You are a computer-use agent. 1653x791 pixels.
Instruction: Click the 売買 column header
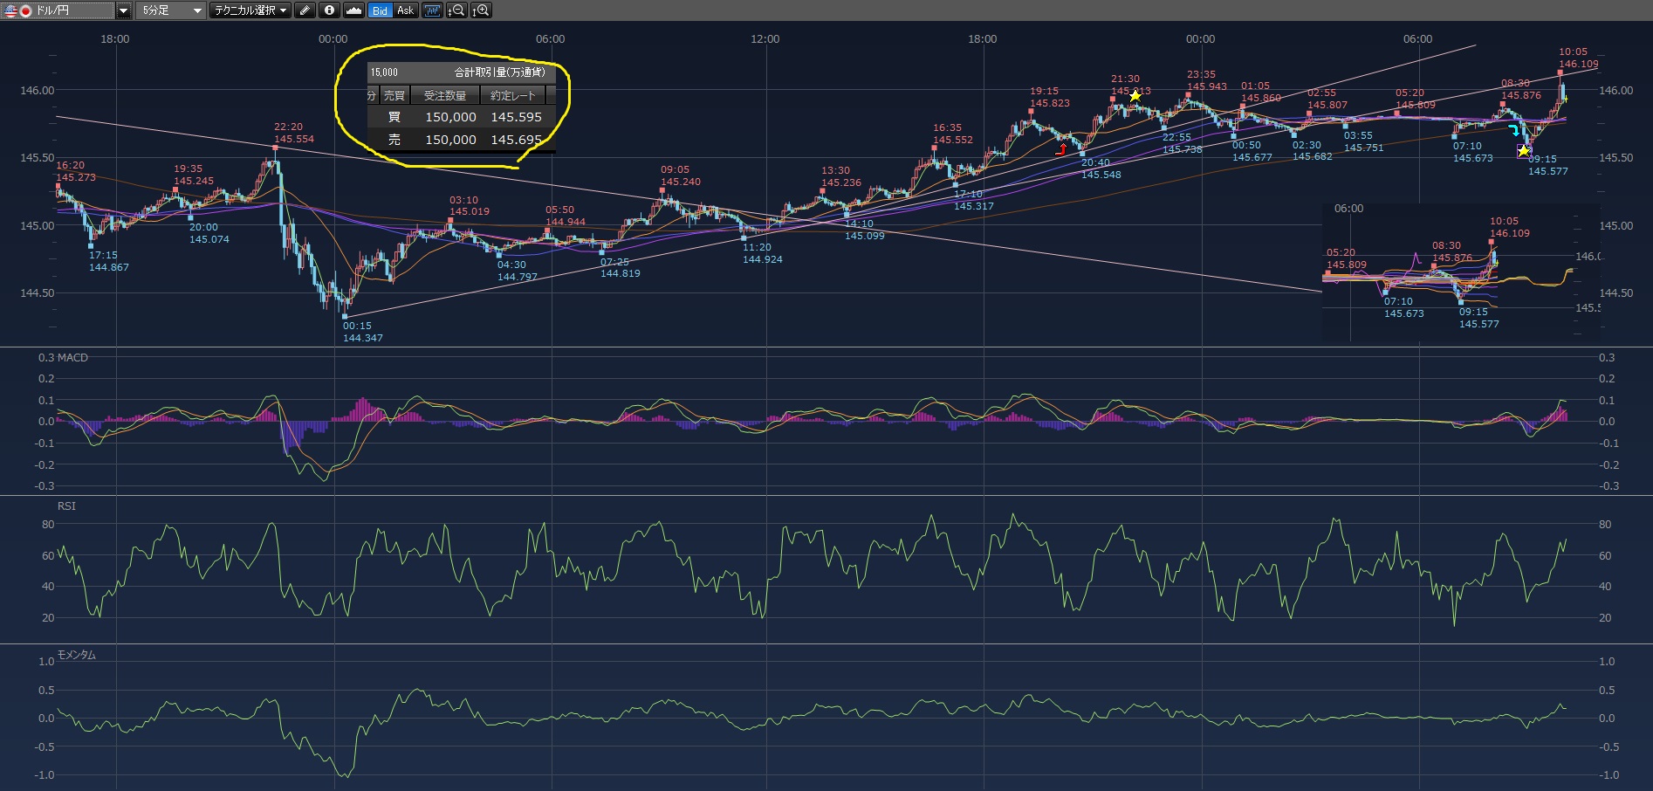tap(394, 95)
